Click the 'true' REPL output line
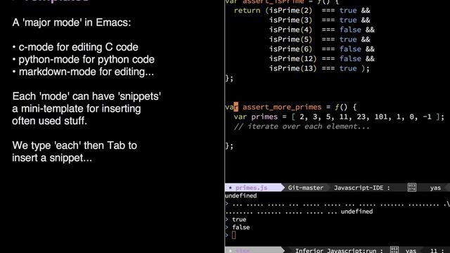Viewport: 450px width, 253px height. [x=239, y=219]
